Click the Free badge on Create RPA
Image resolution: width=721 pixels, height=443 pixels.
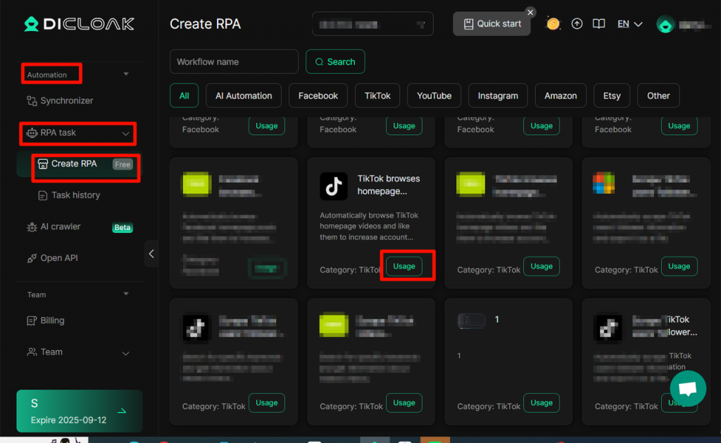click(x=123, y=165)
